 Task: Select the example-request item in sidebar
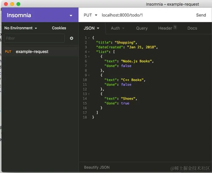pos(40,51)
